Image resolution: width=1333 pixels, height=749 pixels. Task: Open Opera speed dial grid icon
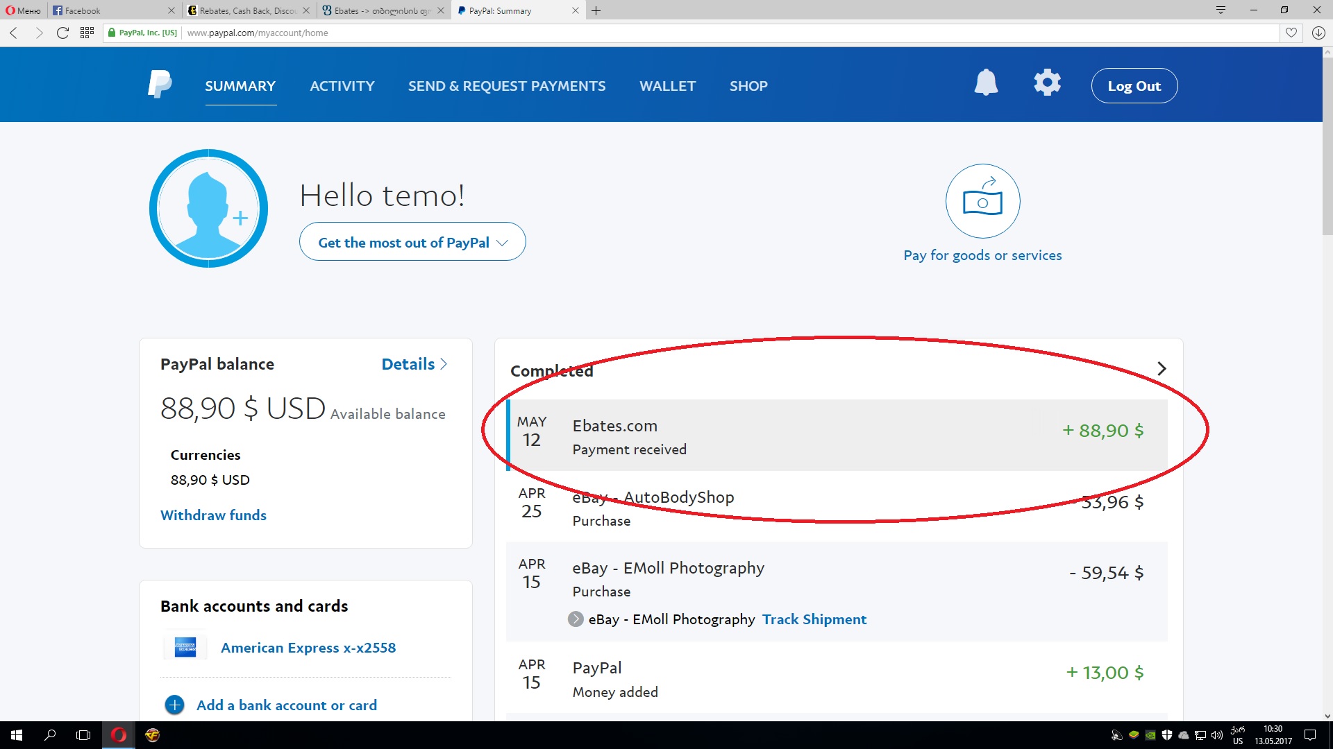tap(87, 33)
